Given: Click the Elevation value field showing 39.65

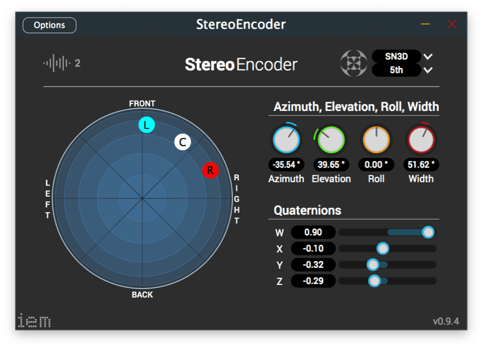Looking at the screenshot, I should [x=331, y=164].
